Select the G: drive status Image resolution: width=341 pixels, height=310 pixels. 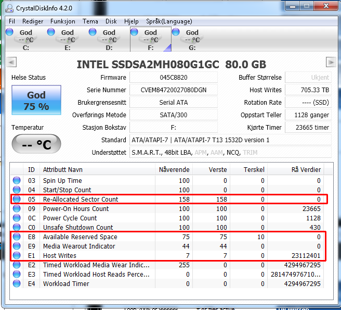point(192,40)
